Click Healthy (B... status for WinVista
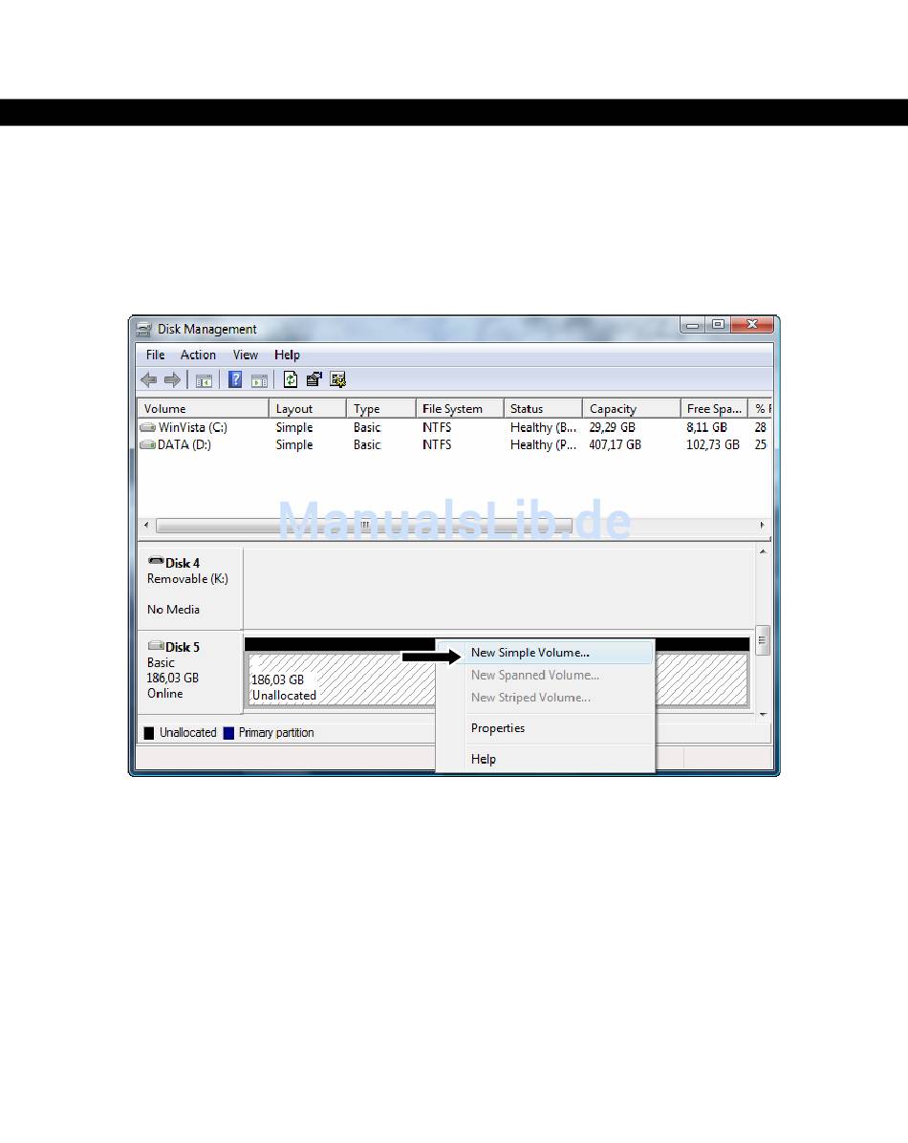Viewport: 908px width, 1143px height. (543, 427)
